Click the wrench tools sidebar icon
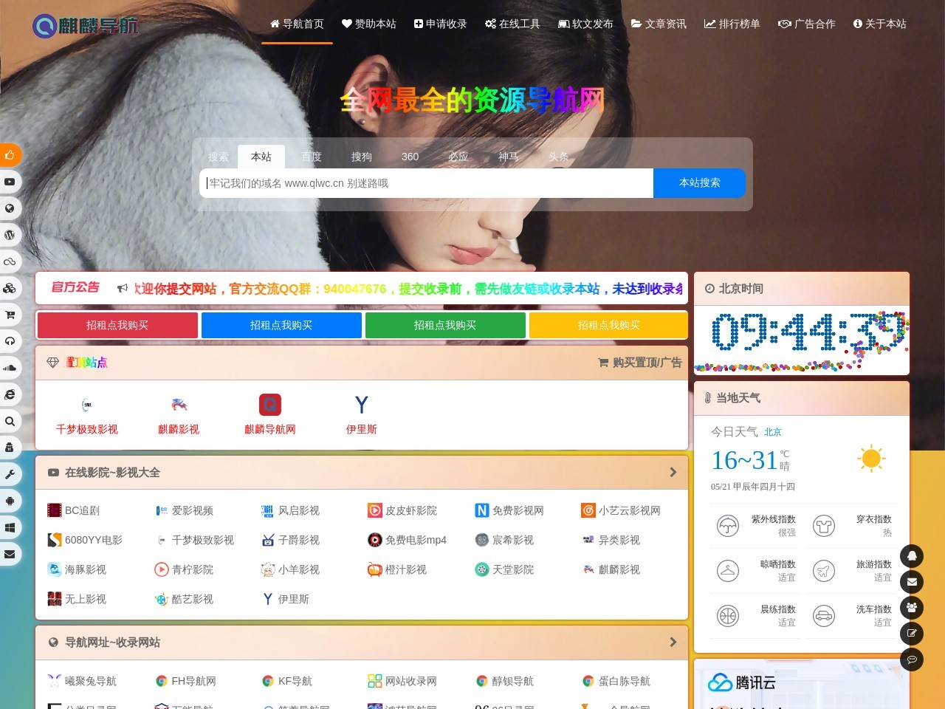 coord(10,474)
